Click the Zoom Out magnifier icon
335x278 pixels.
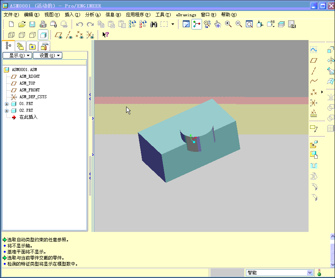click(239, 24)
